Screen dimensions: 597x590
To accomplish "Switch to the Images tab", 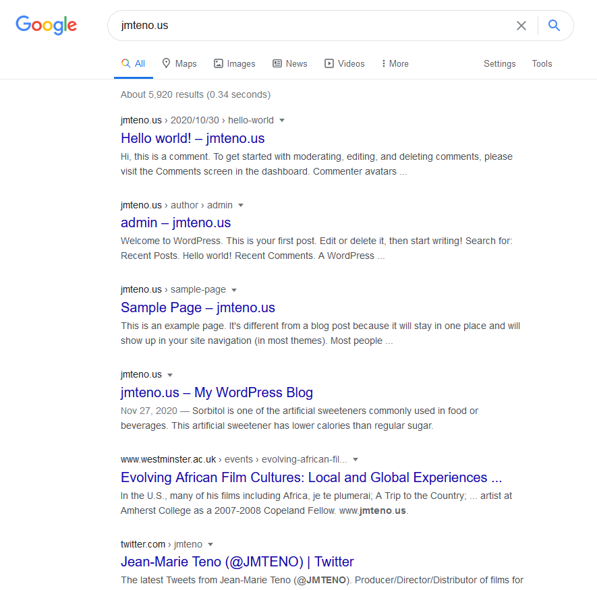I will click(235, 63).
